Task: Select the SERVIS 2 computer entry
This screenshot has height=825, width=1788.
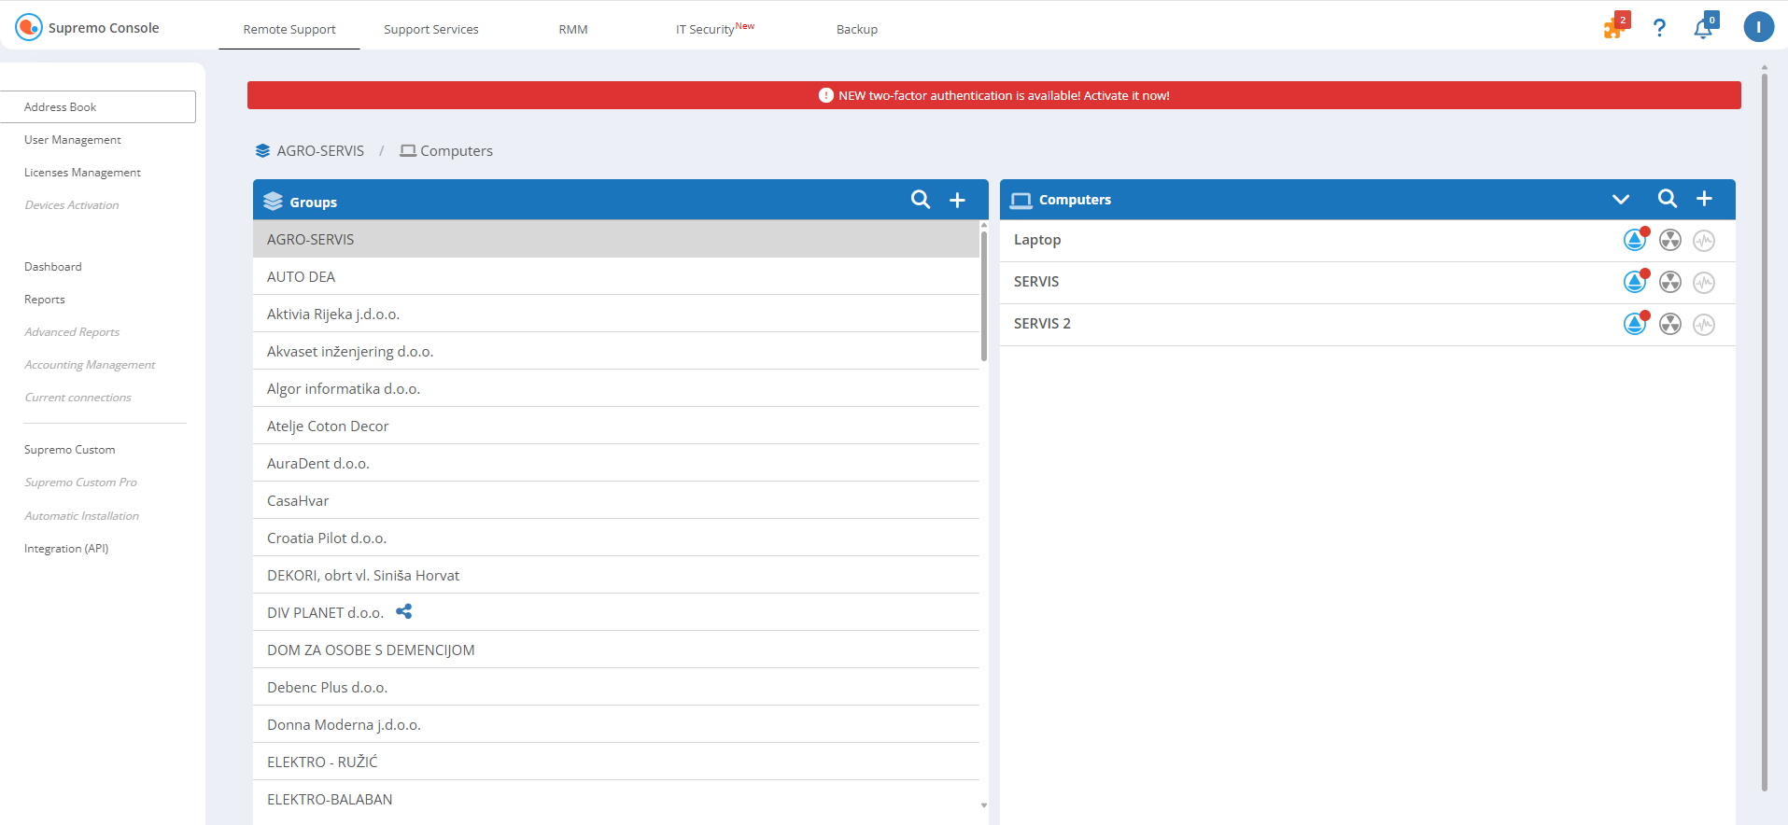Action: (1368, 324)
